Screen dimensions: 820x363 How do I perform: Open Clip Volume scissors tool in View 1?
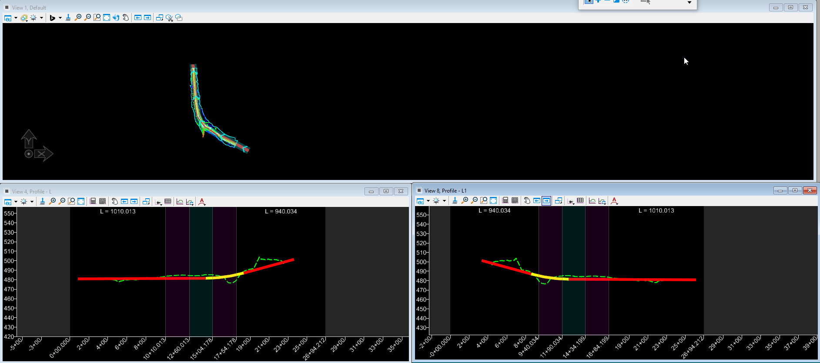[169, 18]
